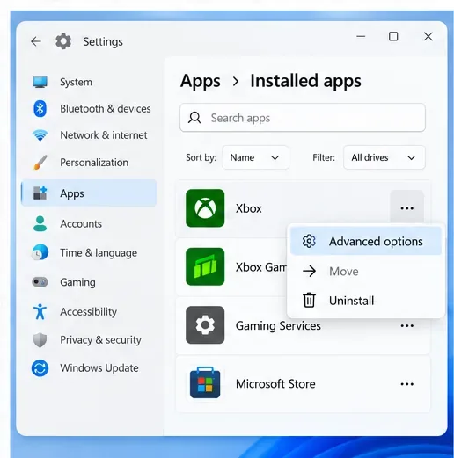Screen dimensions: 454x458
Task: Open Accessibility settings label
Action: (88, 311)
